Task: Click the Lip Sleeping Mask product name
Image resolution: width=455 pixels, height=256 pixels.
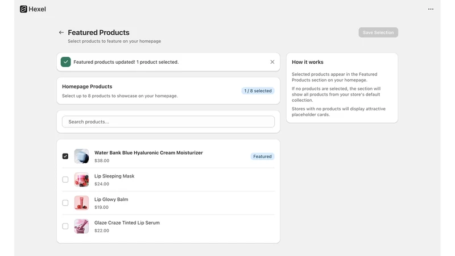Action: 114,176
